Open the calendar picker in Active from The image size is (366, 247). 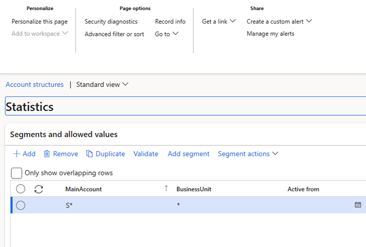358,205
